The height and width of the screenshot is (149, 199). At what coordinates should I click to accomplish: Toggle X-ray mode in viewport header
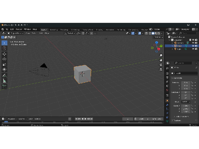(146, 33)
